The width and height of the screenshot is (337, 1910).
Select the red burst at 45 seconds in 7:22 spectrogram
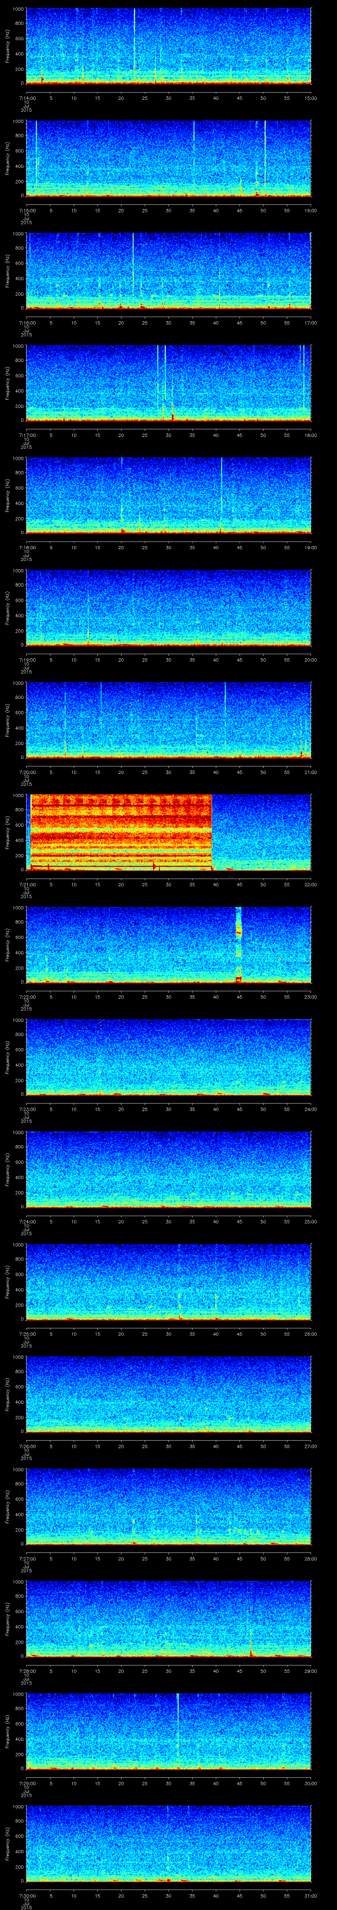point(239,944)
